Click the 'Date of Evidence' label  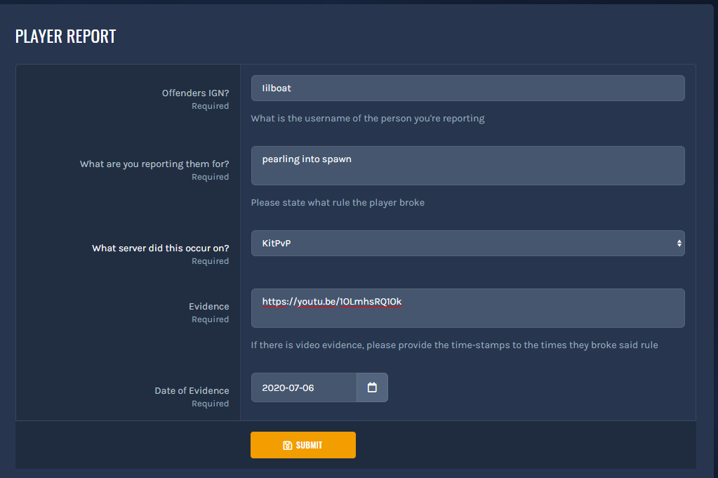(x=192, y=390)
